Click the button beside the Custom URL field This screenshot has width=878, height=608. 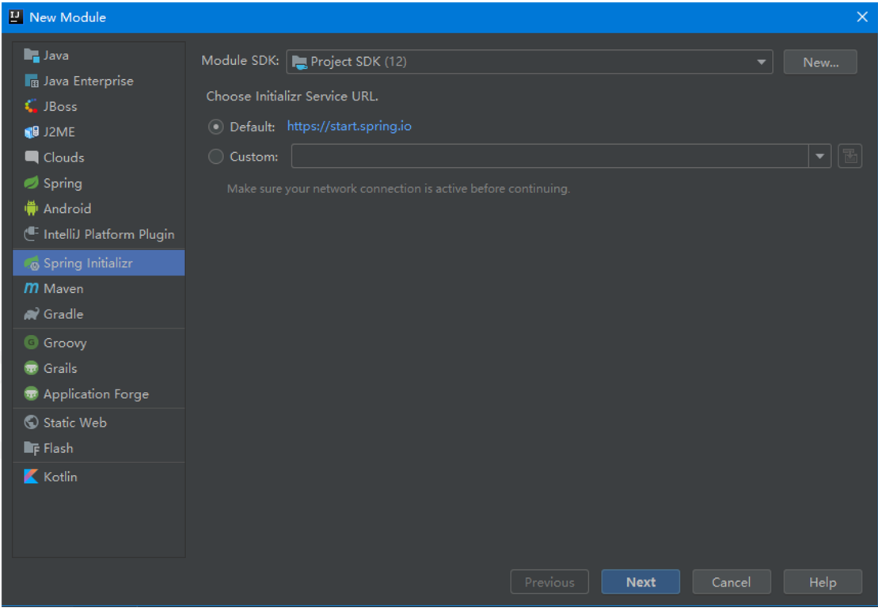[849, 156]
